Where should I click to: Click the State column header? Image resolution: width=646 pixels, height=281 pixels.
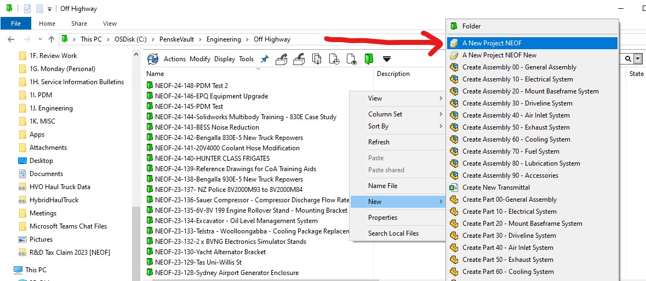tap(637, 74)
